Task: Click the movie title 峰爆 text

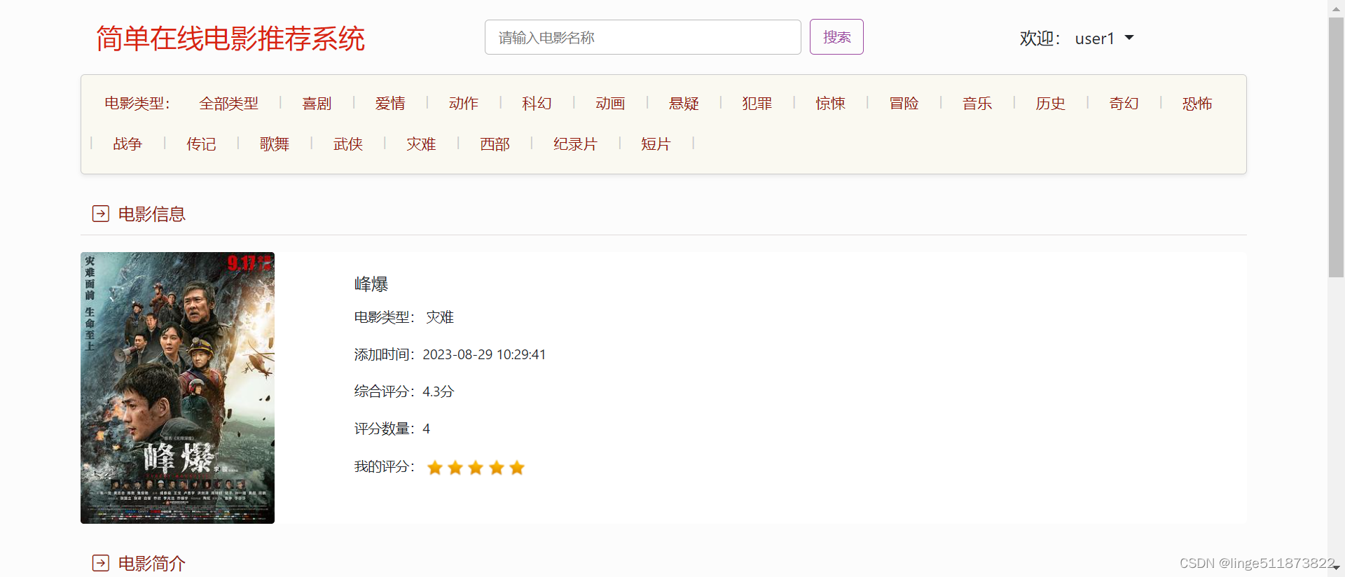Action: [371, 284]
